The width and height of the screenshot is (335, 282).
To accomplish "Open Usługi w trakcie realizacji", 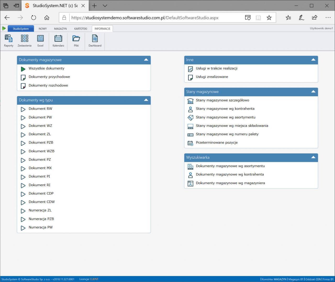I will click(x=217, y=68).
